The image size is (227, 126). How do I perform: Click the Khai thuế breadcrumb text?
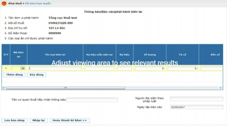(15, 3)
